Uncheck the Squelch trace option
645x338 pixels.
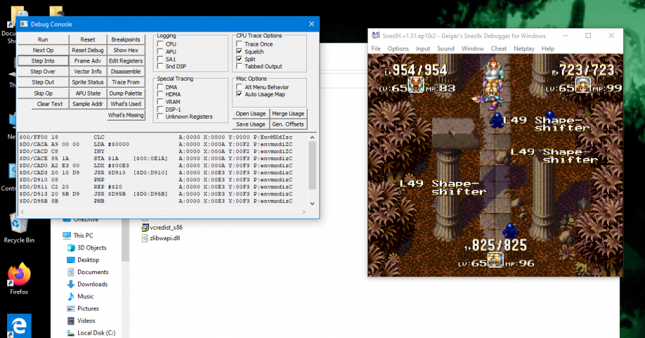click(239, 52)
